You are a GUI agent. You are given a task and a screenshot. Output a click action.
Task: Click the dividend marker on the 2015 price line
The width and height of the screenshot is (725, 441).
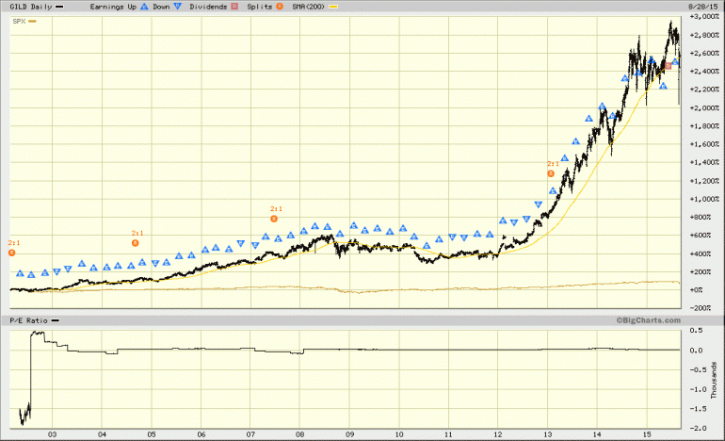(x=668, y=66)
